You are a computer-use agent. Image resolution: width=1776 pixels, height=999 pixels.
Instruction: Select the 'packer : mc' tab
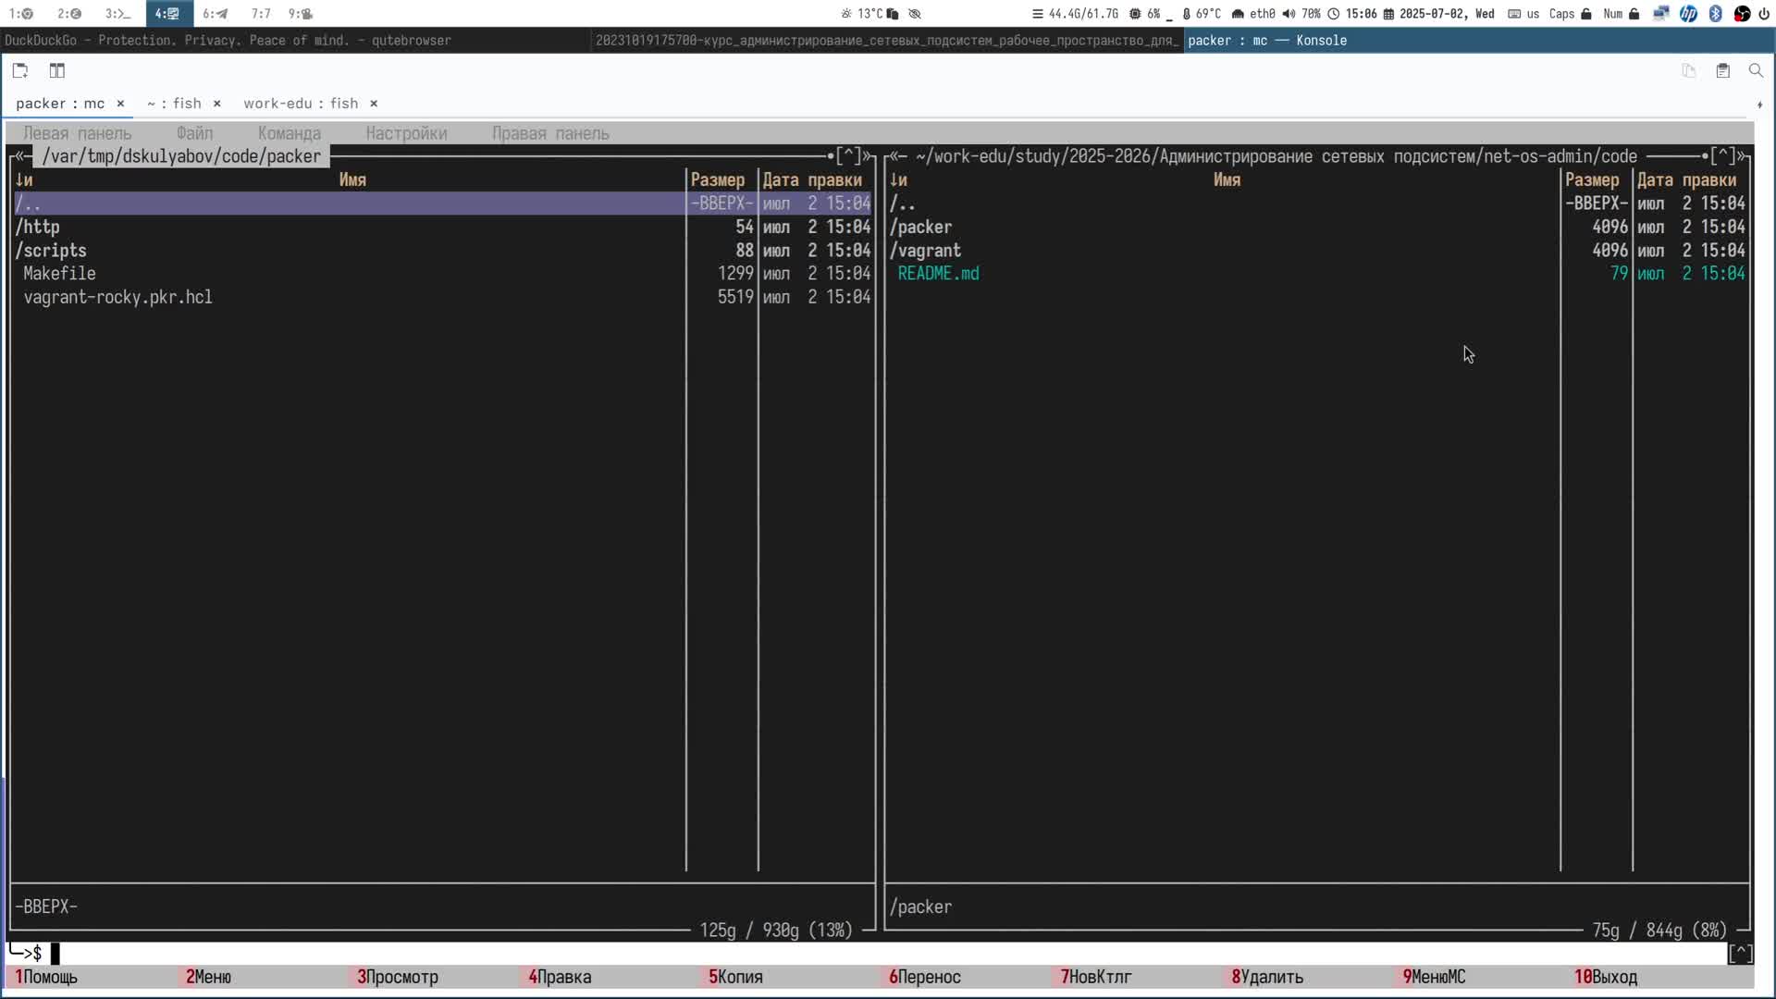(x=60, y=104)
